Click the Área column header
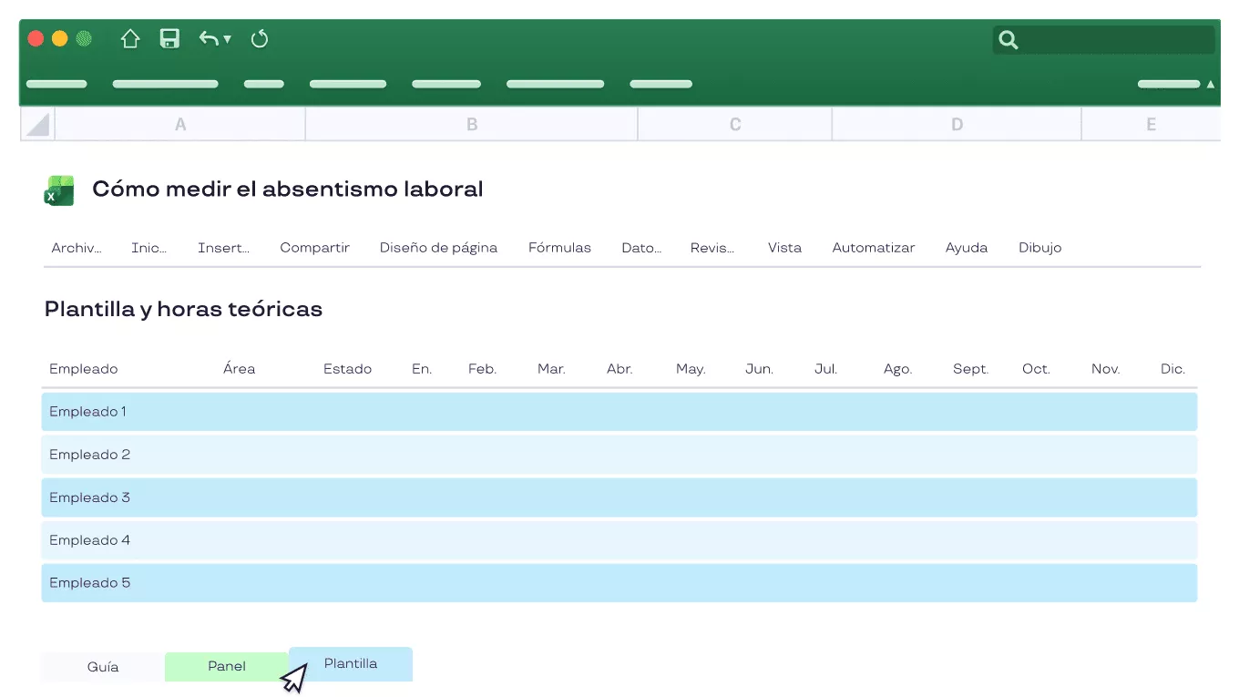Image resolution: width=1239 pixels, height=697 pixels. [240, 369]
